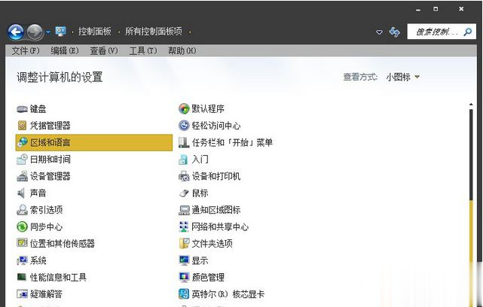Open the 编辑(E) menu
This screenshot has height=307, width=483.
point(65,50)
